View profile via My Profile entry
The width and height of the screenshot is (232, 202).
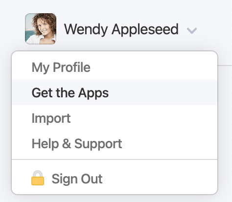coord(115,67)
